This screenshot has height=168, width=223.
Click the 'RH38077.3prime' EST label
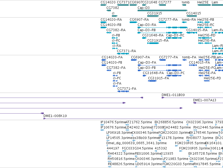200,138
